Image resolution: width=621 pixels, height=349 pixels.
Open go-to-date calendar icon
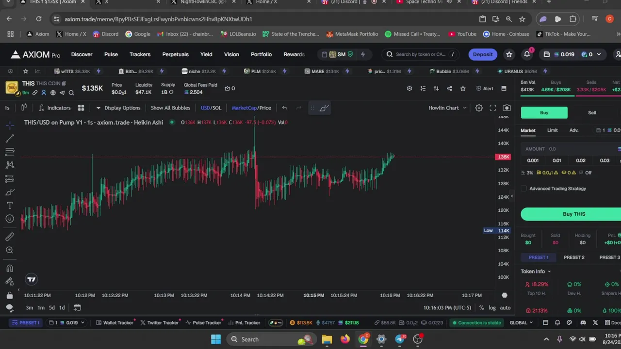[77, 307]
